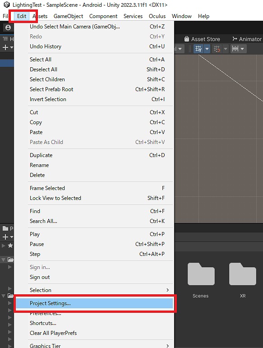Click Undo Select Main Camera entry

[x=94, y=27]
